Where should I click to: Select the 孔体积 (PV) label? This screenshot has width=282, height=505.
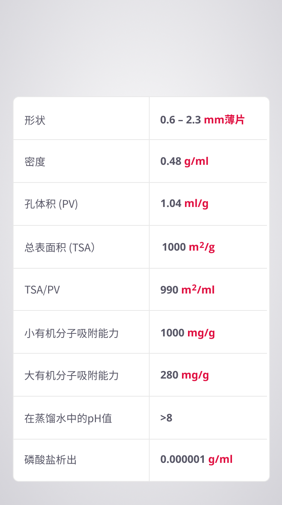[51, 204]
